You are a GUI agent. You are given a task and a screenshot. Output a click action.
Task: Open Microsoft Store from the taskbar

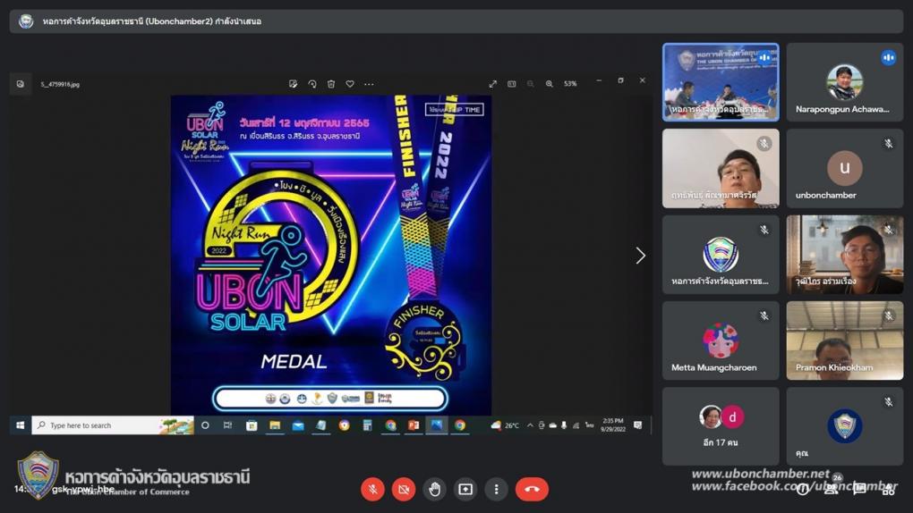(252, 425)
